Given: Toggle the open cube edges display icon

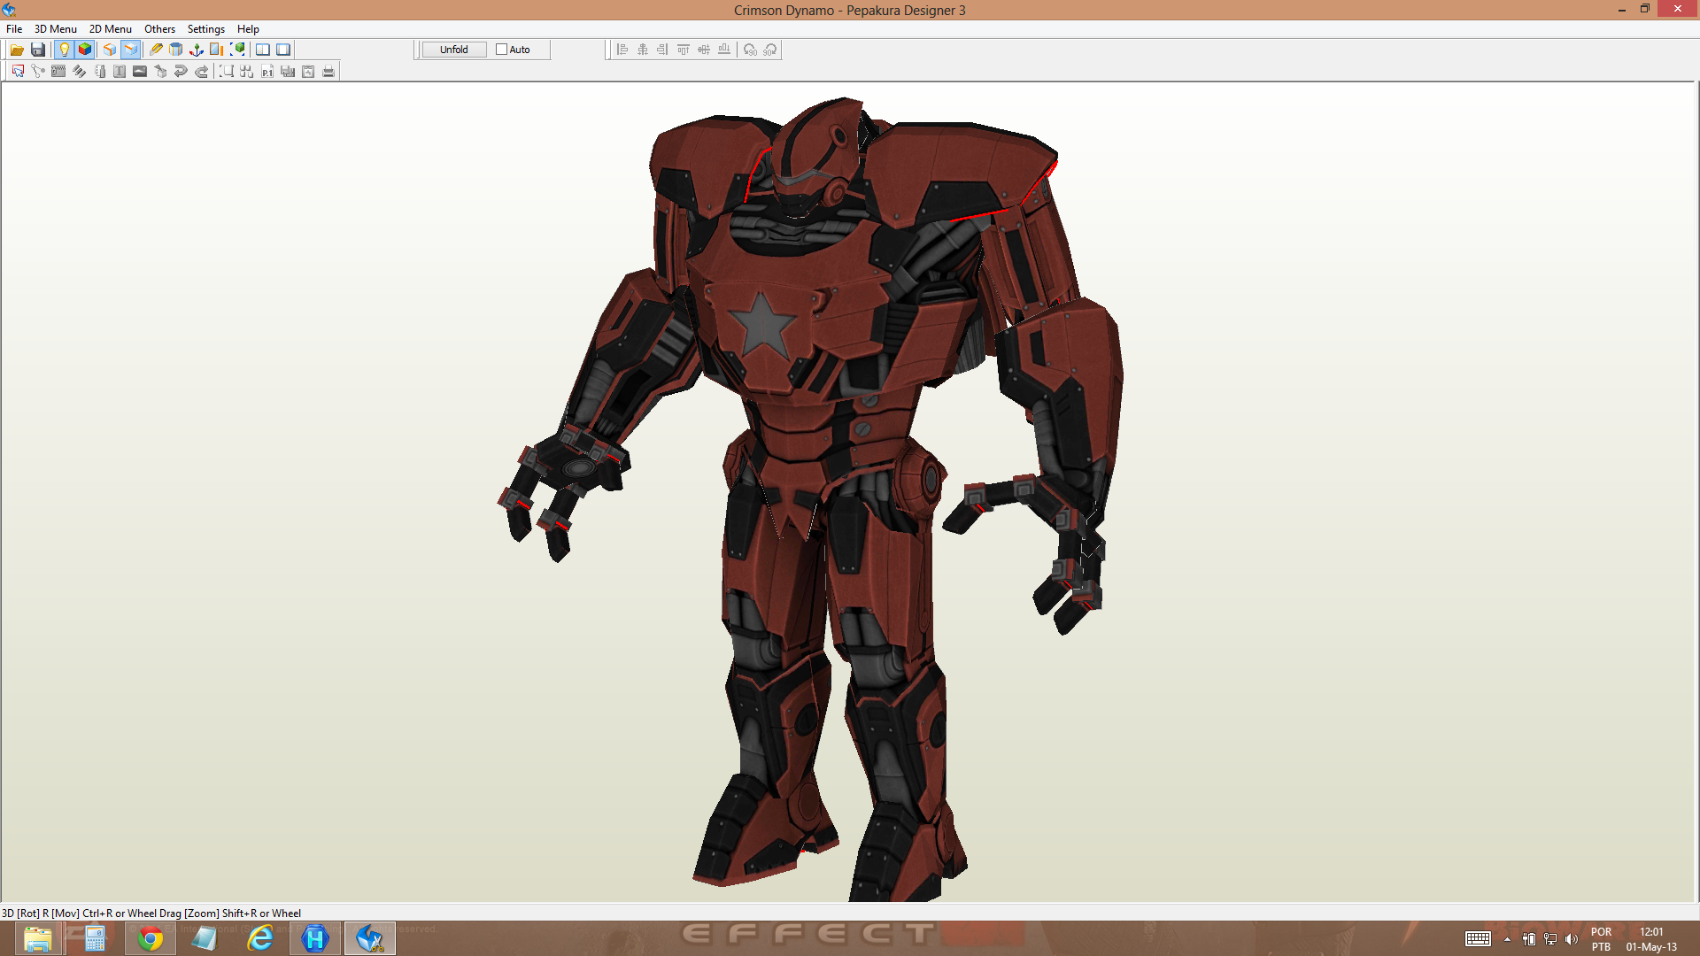Looking at the screenshot, I should click(x=131, y=50).
